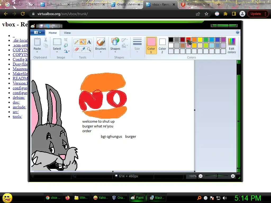Click the Undo arrow in Paint title bar
Screen dimensions: 271x203
47,26
